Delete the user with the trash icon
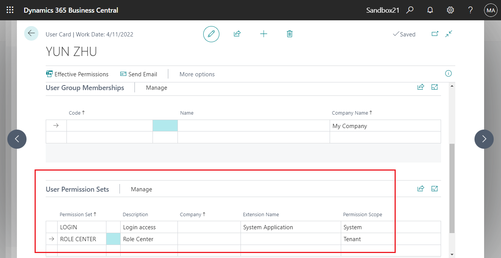The height and width of the screenshot is (258, 501). click(x=289, y=34)
